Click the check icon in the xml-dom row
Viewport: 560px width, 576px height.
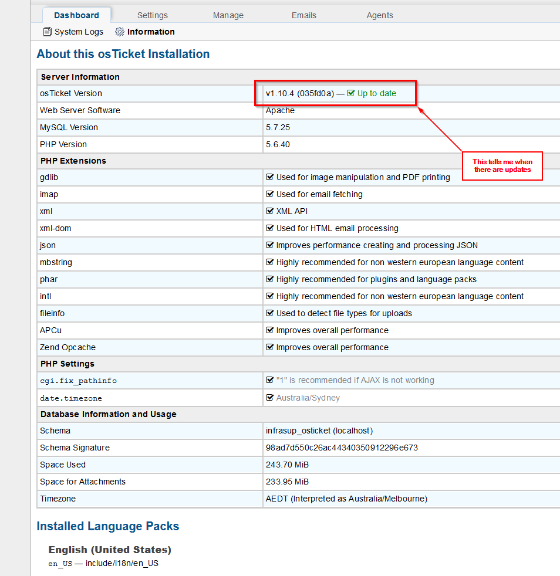click(269, 228)
